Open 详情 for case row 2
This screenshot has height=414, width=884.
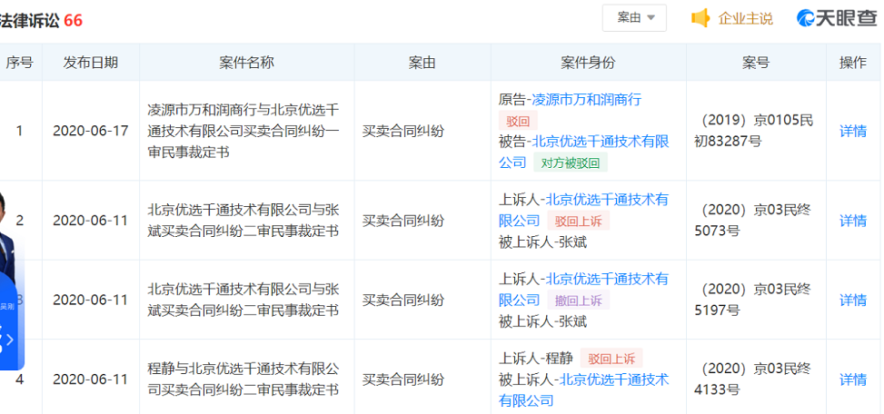pos(852,221)
